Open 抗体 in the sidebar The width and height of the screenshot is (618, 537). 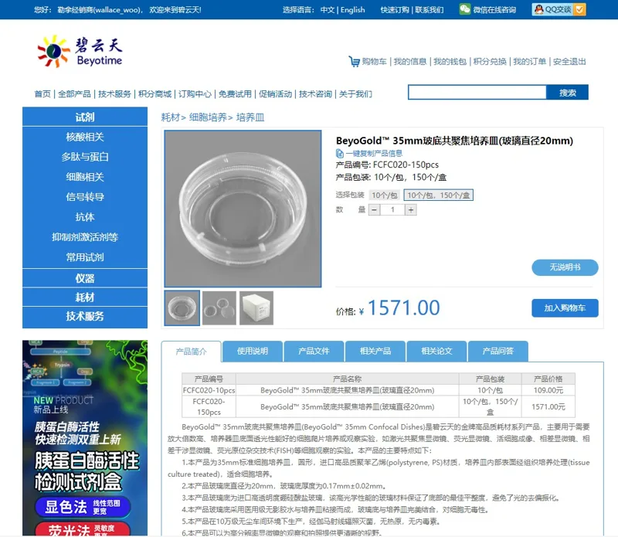85,217
